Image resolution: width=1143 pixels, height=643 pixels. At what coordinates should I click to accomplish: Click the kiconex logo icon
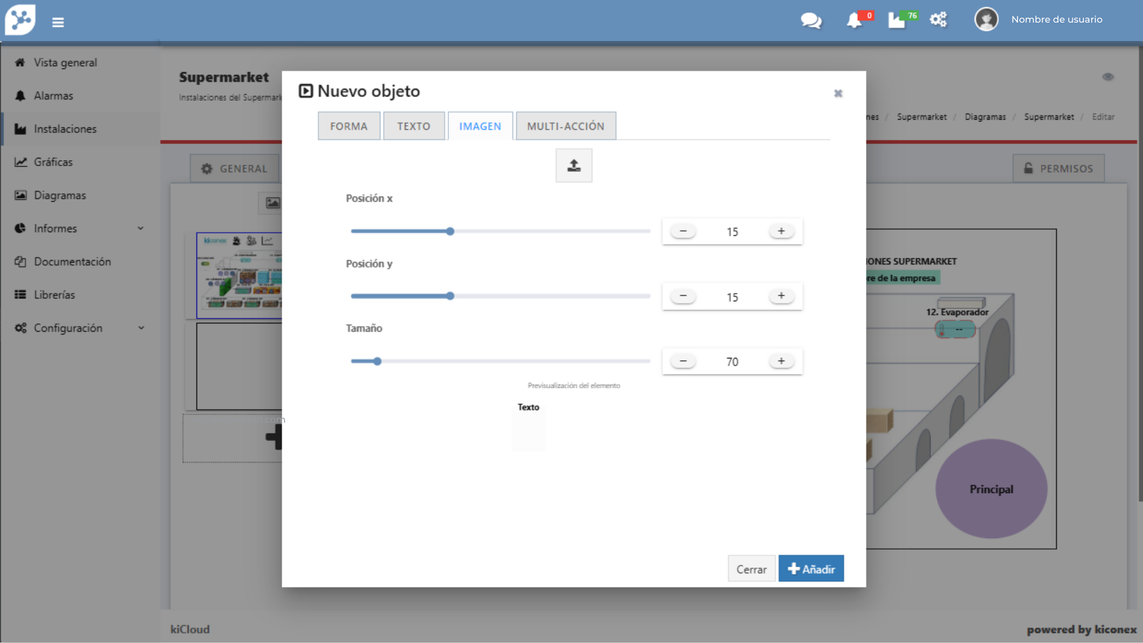pyautogui.click(x=20, y=20)
